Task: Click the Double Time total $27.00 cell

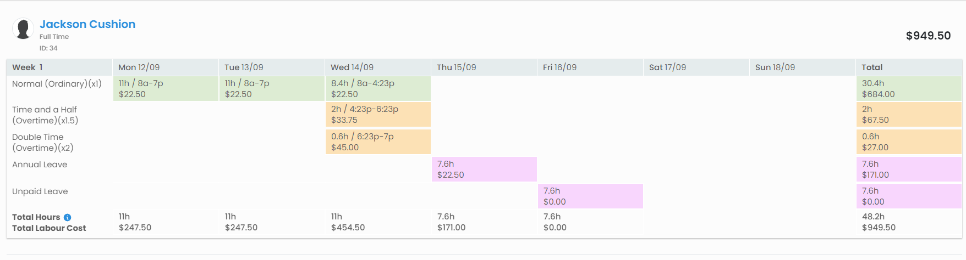Action: [x=909, y=142]
